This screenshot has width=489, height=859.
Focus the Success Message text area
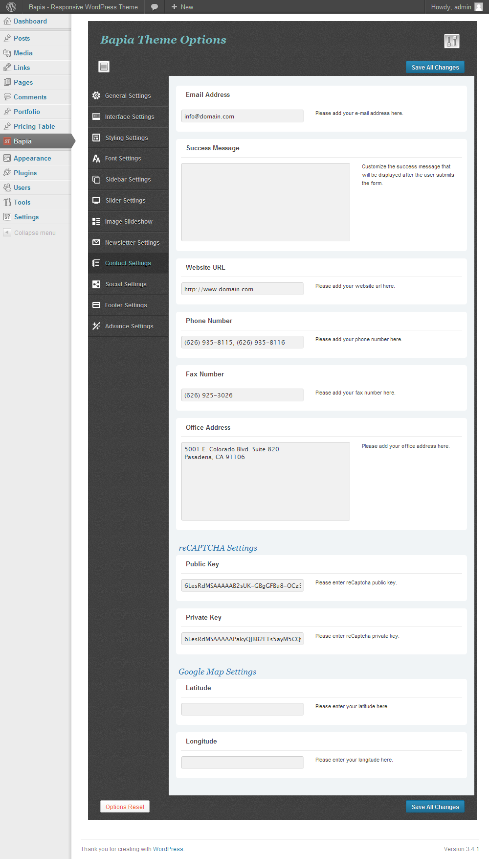266,202
